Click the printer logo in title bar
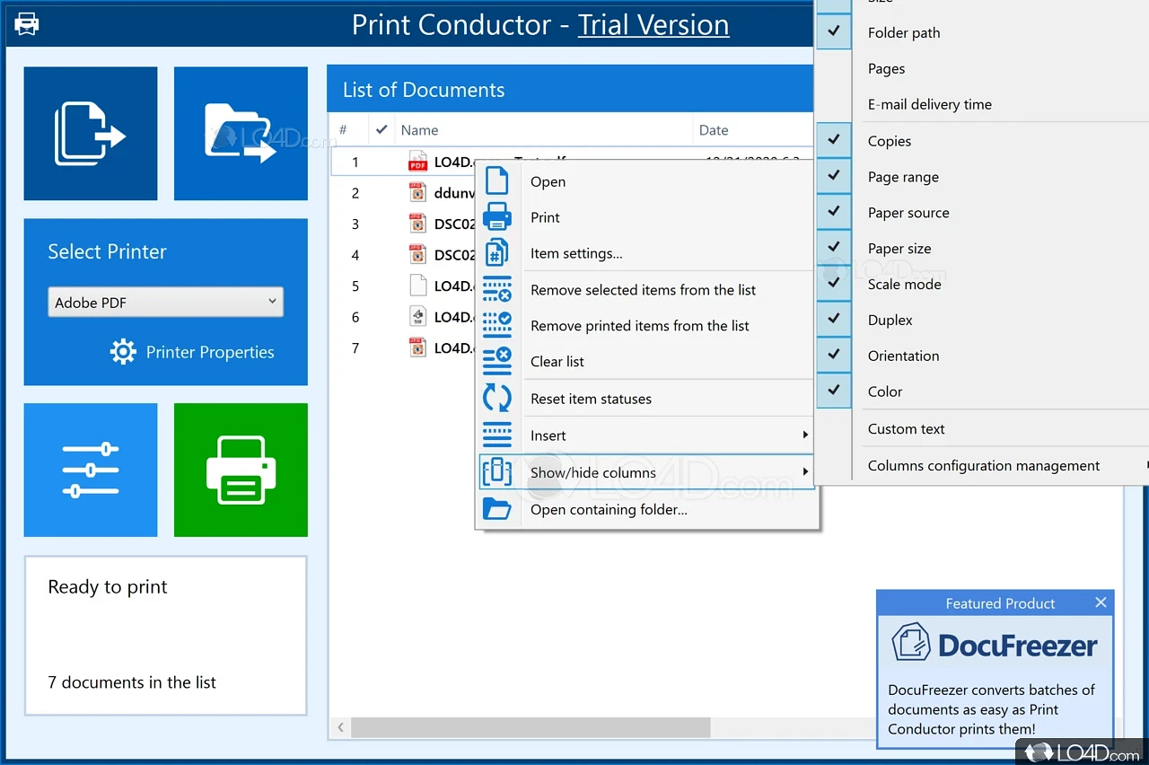Image resolution: width=1149 pixels, height=765 pixels. tap(27, 23)
